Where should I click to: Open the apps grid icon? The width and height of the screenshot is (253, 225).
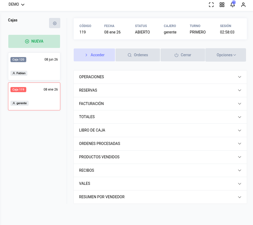click(222, 5)
